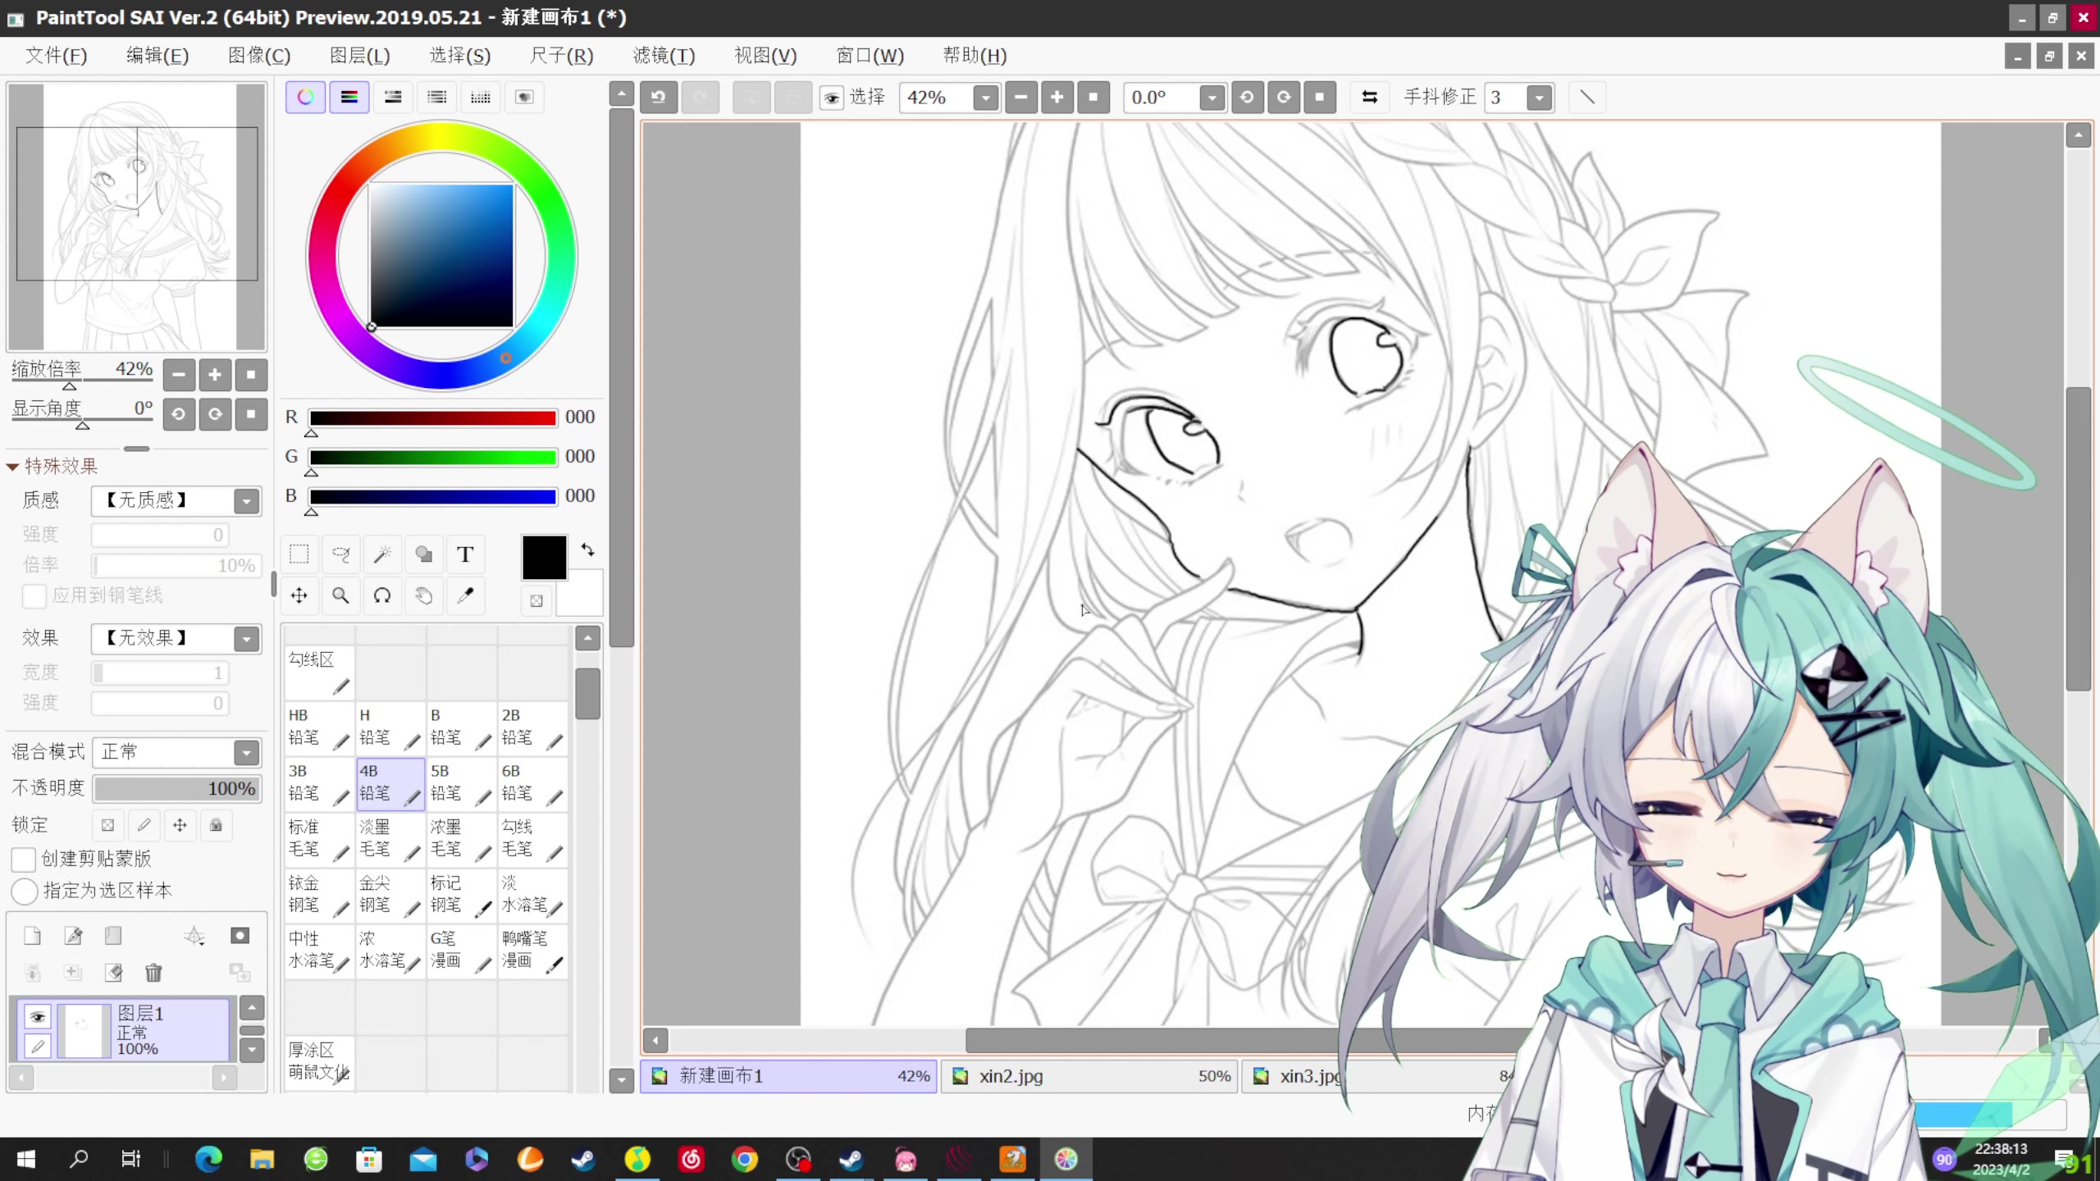Select the 指定为选区样本 radio button
Viewport: 2100px width, 1181px height.
(25, 891)
